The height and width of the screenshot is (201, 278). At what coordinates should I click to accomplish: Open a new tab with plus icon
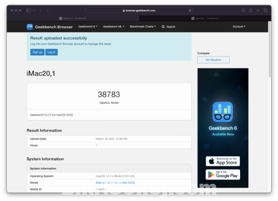point(258,10)
